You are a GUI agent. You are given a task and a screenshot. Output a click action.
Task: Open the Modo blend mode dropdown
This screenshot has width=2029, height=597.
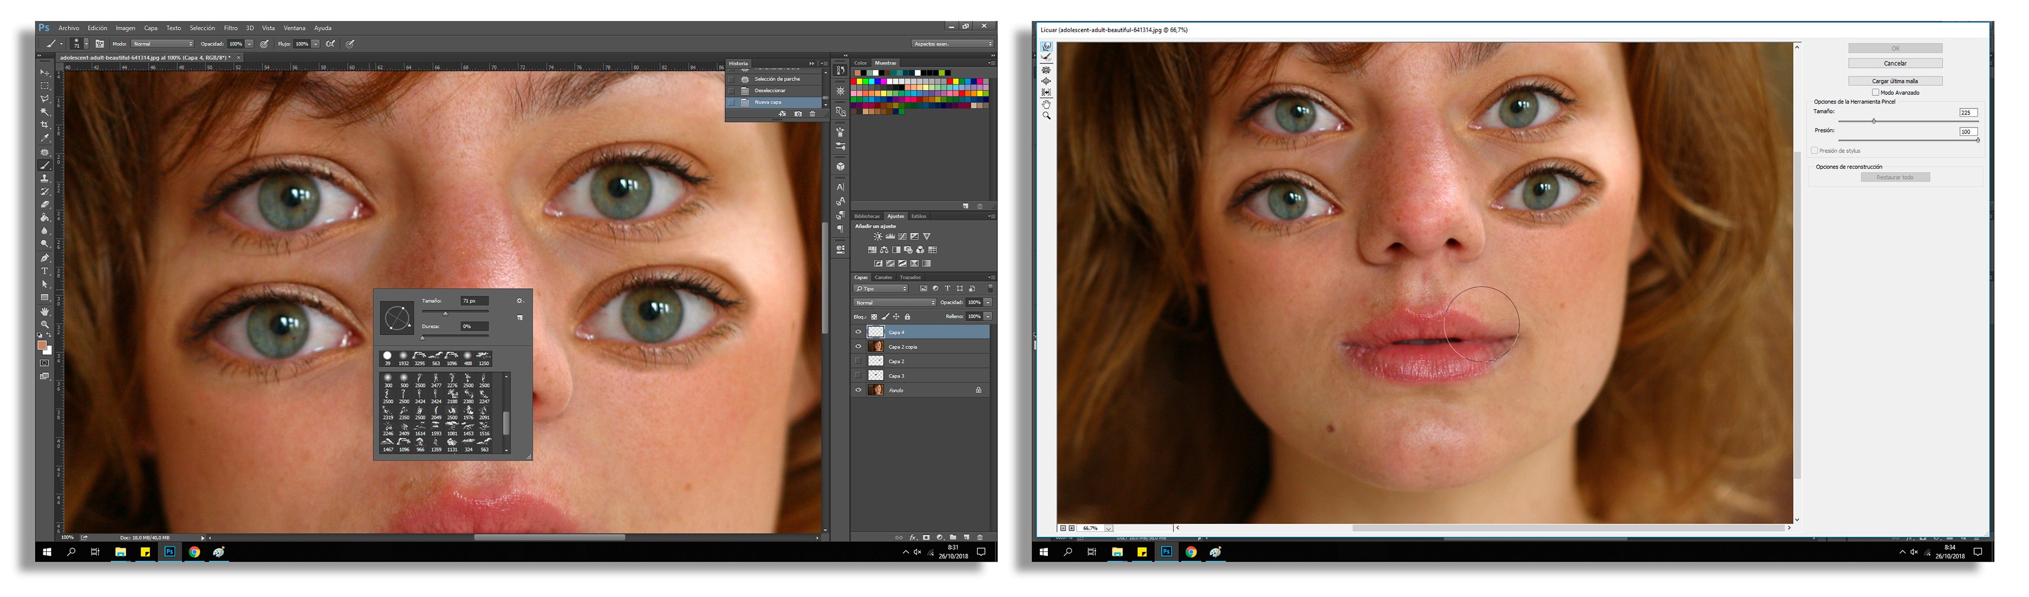162,44
